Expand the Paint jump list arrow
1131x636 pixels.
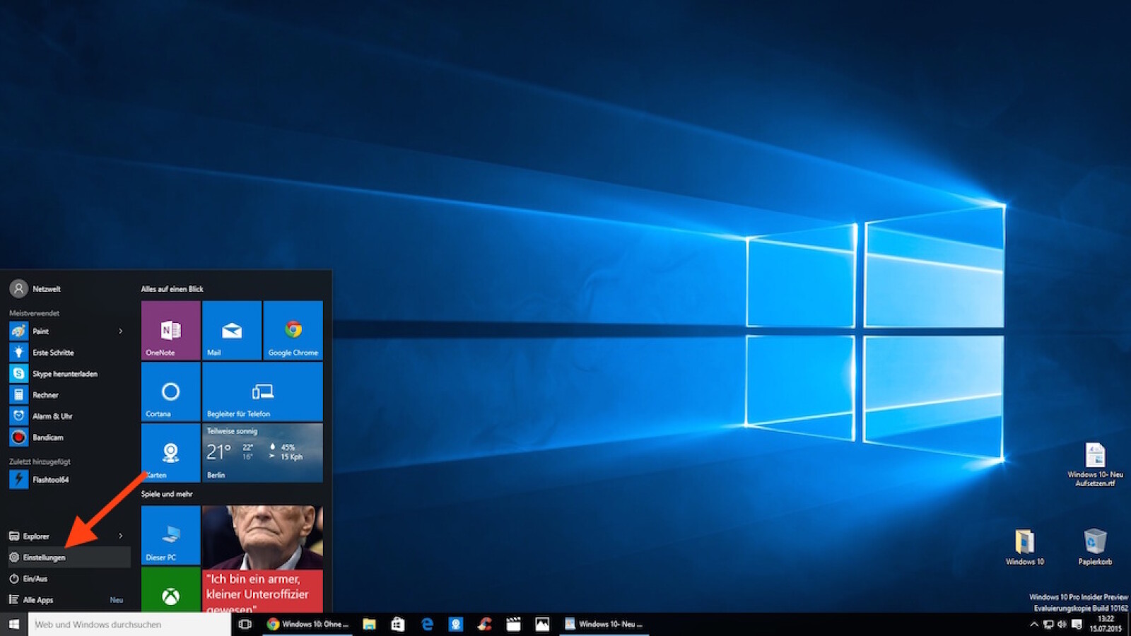pyautogui.click(x=121, y=331)
